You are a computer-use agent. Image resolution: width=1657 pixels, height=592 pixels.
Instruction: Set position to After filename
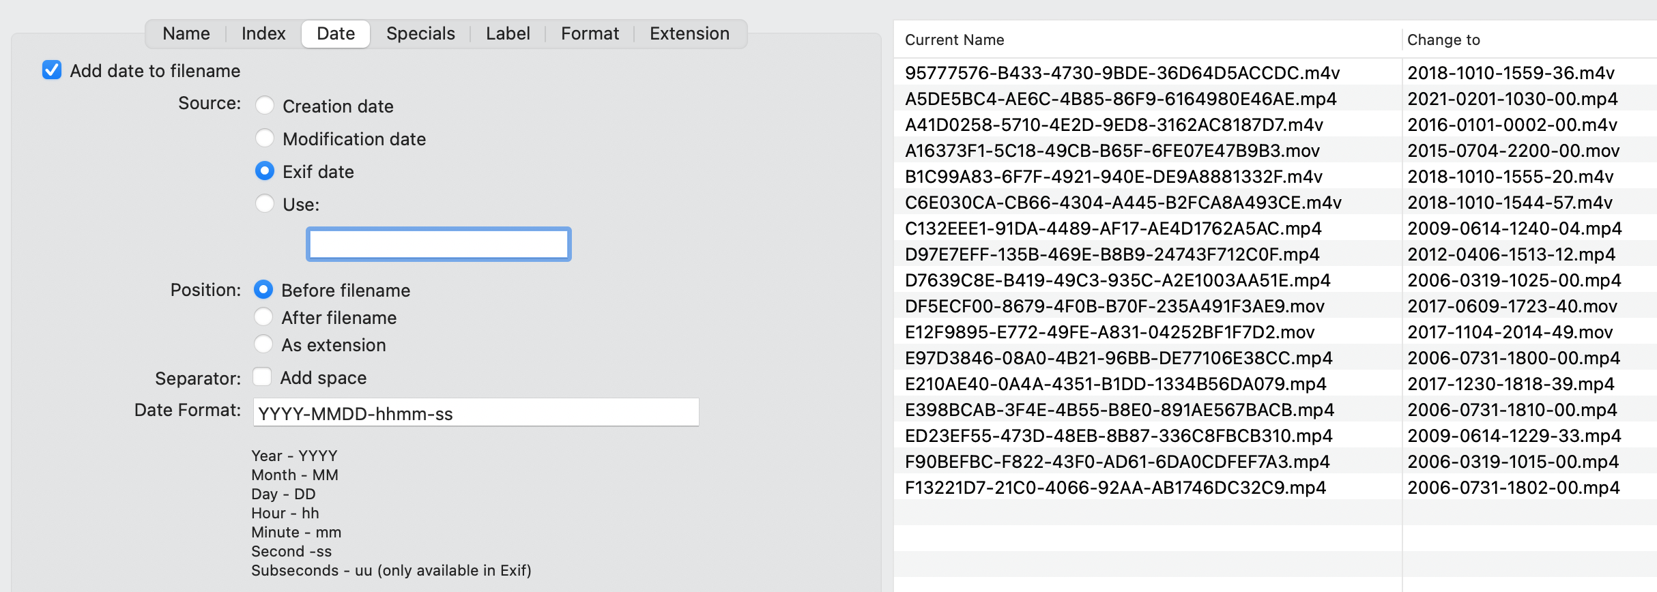click(263, 317)
